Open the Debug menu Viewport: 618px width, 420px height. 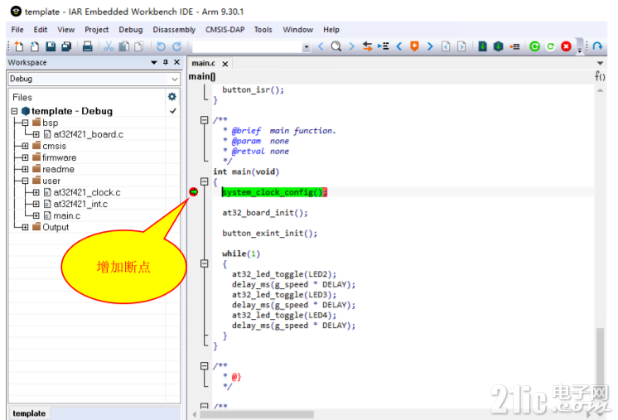tap(131, 30)
